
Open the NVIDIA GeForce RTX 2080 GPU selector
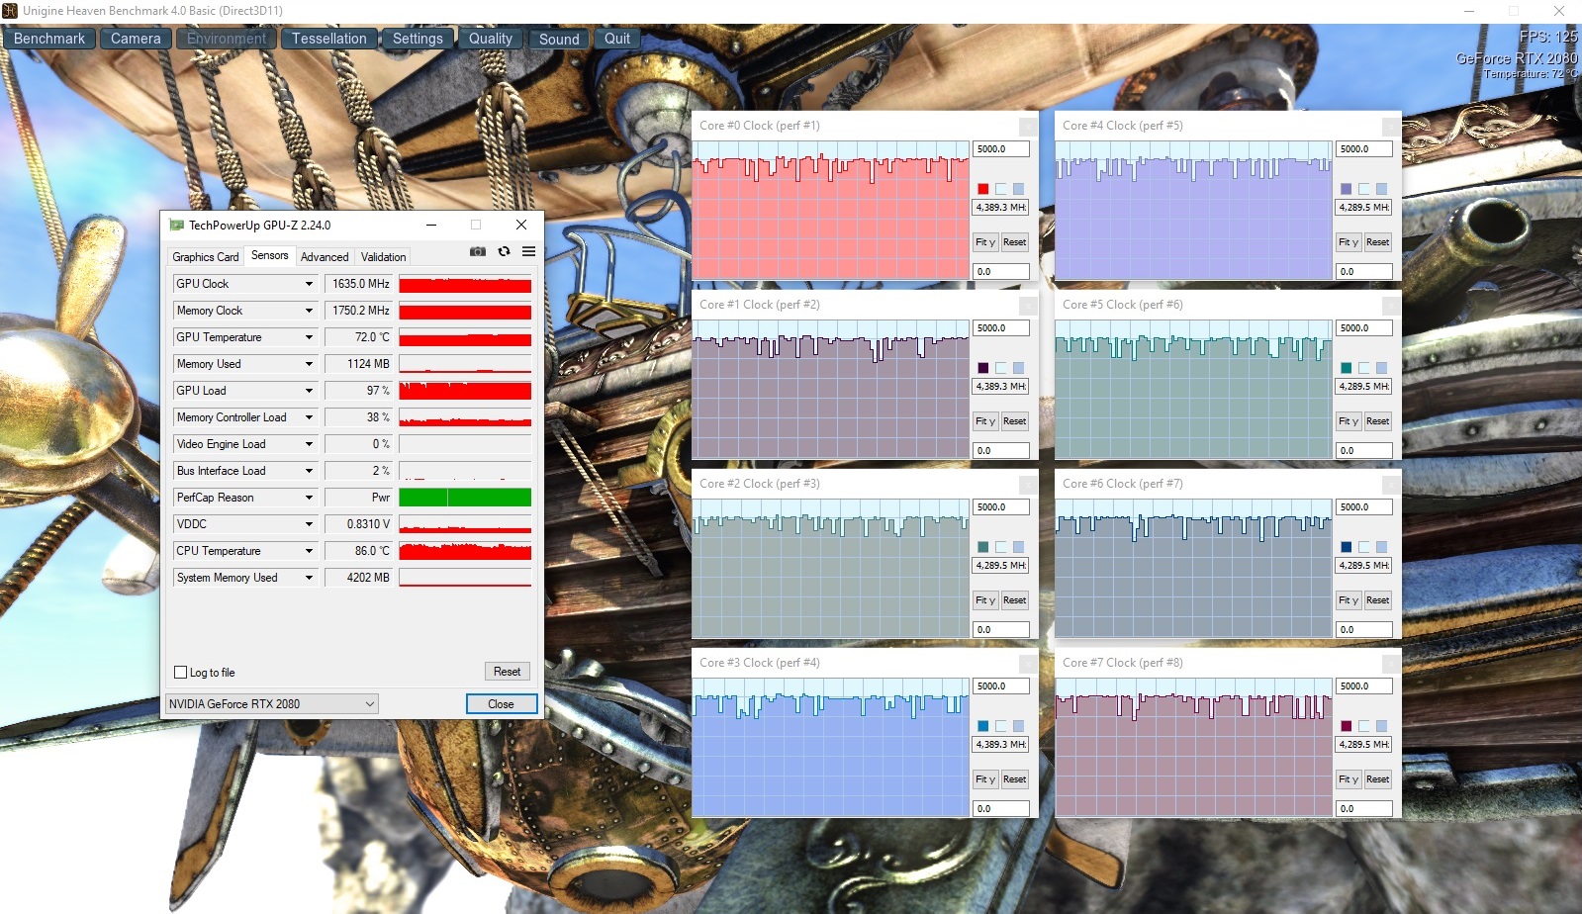(x=272, y=704)
